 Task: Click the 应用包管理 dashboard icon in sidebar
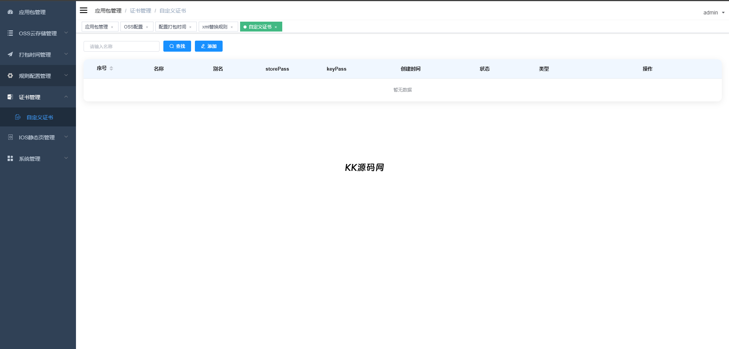point(10,12)
